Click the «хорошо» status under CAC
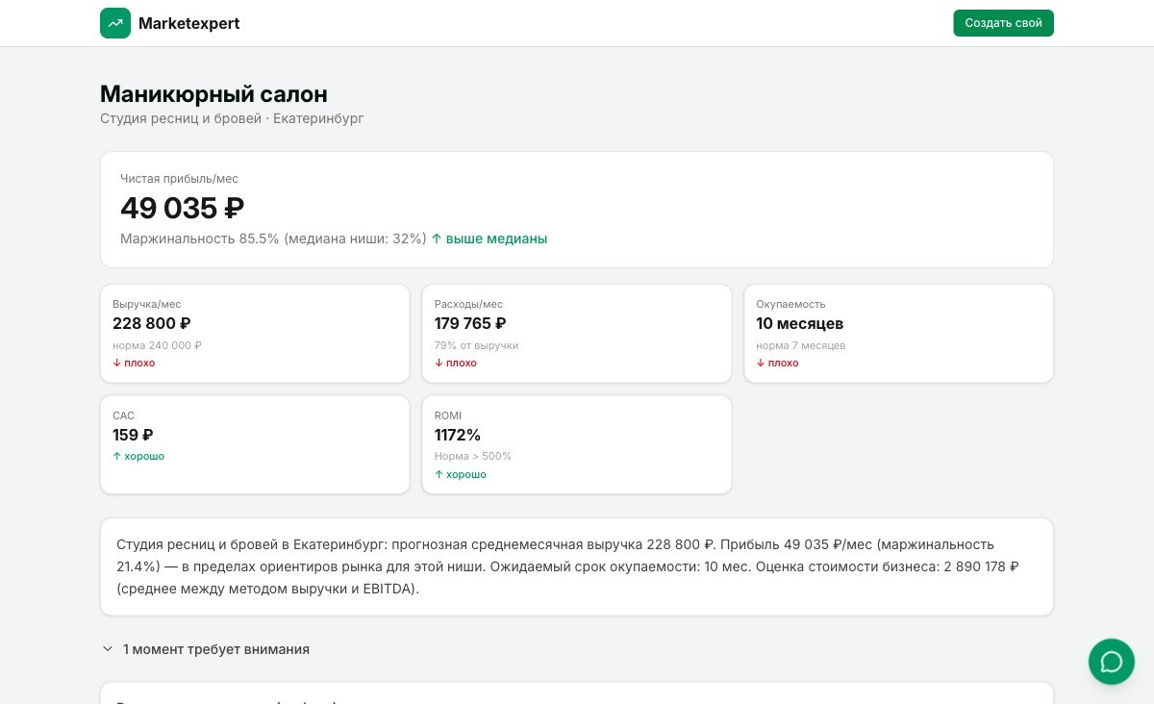 138,456
